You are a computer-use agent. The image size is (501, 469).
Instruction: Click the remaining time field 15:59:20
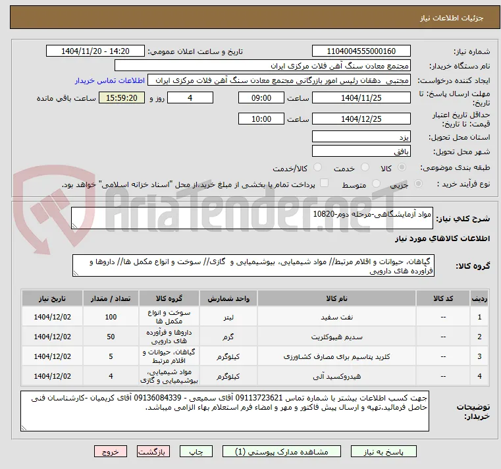pyautogui.click(x=122, y=98)
